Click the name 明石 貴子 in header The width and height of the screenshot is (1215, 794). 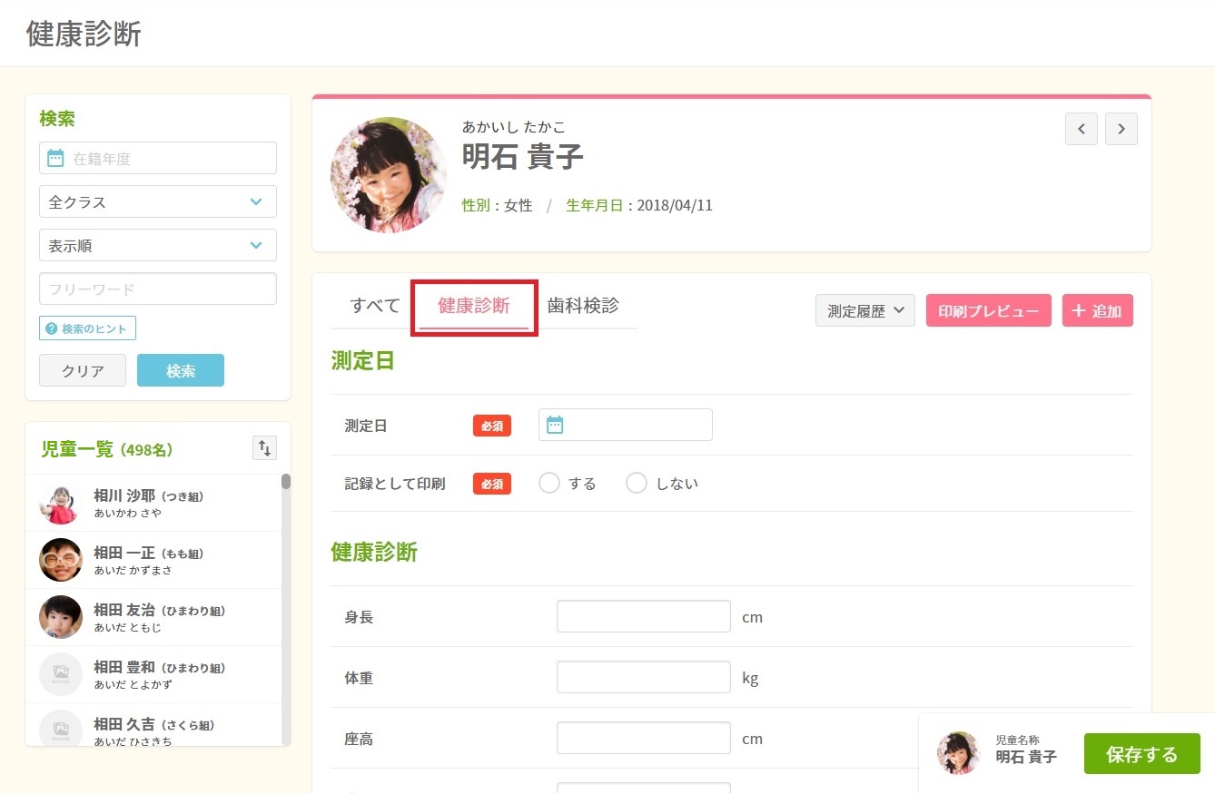pyautogui.click(x=523, y=157)
